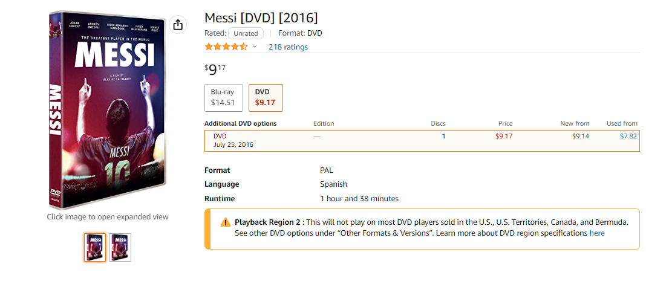The image size is (646, 281).
Task: Open the 218 ratings link
Action: point(288,47)
